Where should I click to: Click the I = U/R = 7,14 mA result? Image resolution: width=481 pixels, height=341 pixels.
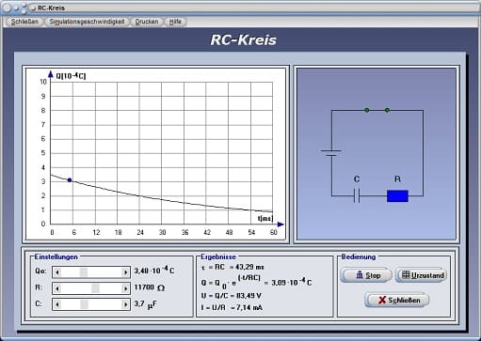click(232, 307)
